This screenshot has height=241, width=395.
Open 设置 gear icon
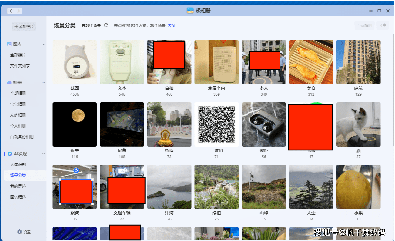tap(19, 232)
